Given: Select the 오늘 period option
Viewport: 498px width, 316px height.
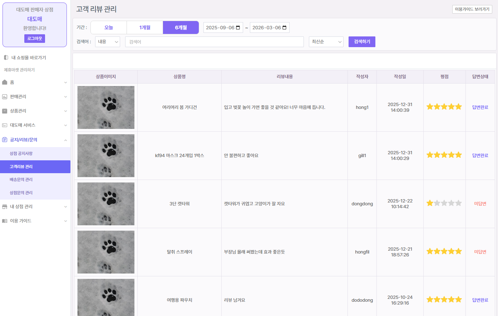Looking at the screenshot, I should pos(109,27).
